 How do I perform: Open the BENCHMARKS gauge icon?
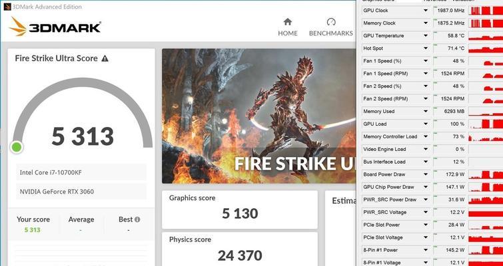tap(331, 22)
